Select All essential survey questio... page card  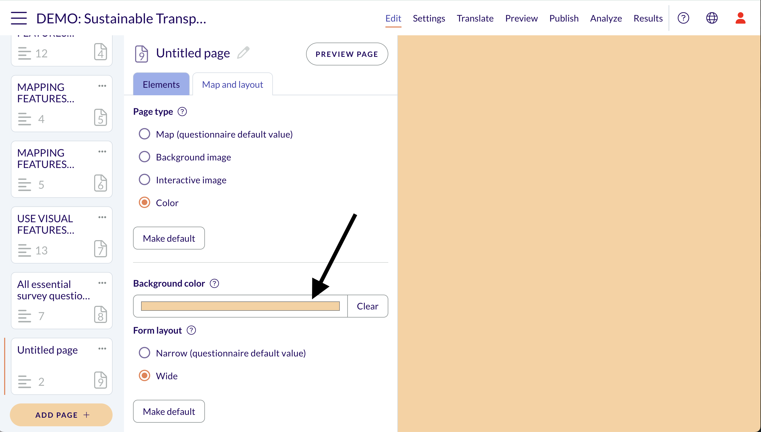[x=62, y=301]
